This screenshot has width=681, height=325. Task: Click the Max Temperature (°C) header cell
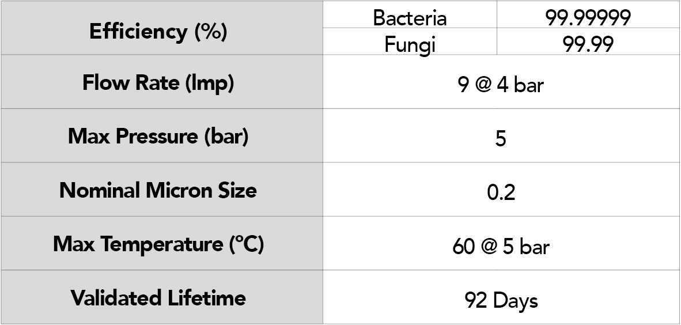pos(161,243)
